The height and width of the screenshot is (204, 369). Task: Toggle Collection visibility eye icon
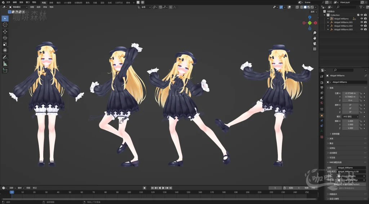pyautogui.click(x=362, y=15)
